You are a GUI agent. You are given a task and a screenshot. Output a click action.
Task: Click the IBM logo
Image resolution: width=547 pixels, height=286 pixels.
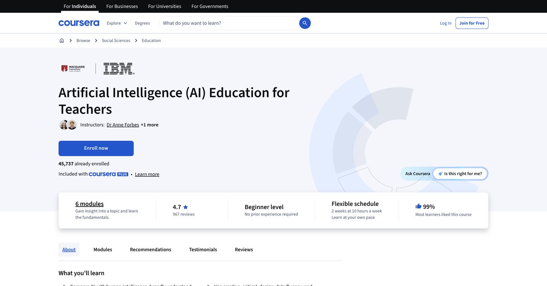[x=119, y=69]
